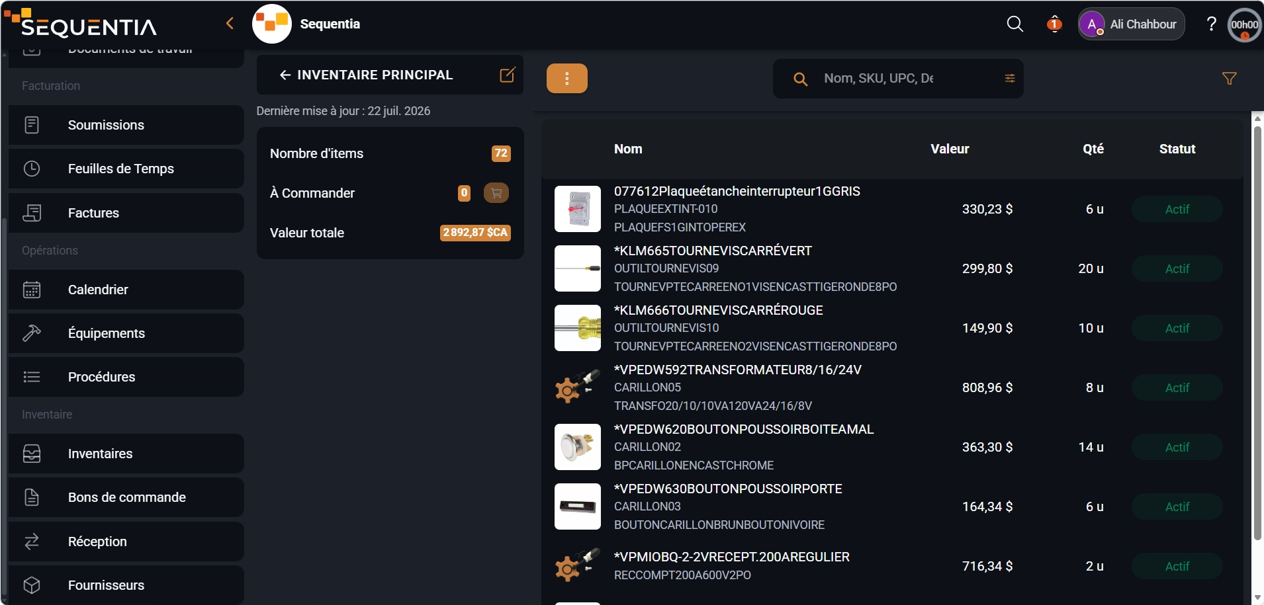This screenshot has height=605, width=1264.
Task: Sort by the Valeur column header
Action: (950, 149)
